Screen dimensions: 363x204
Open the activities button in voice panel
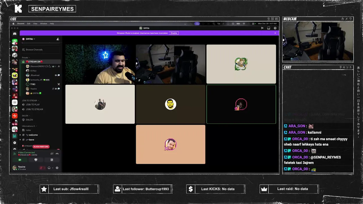click(x=52, y=160)
